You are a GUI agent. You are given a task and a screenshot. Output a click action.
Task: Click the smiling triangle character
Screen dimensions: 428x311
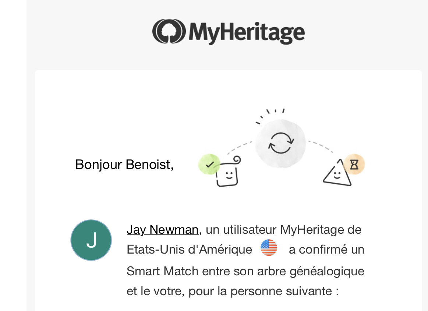pyautogui.click(x=336, y=174)
